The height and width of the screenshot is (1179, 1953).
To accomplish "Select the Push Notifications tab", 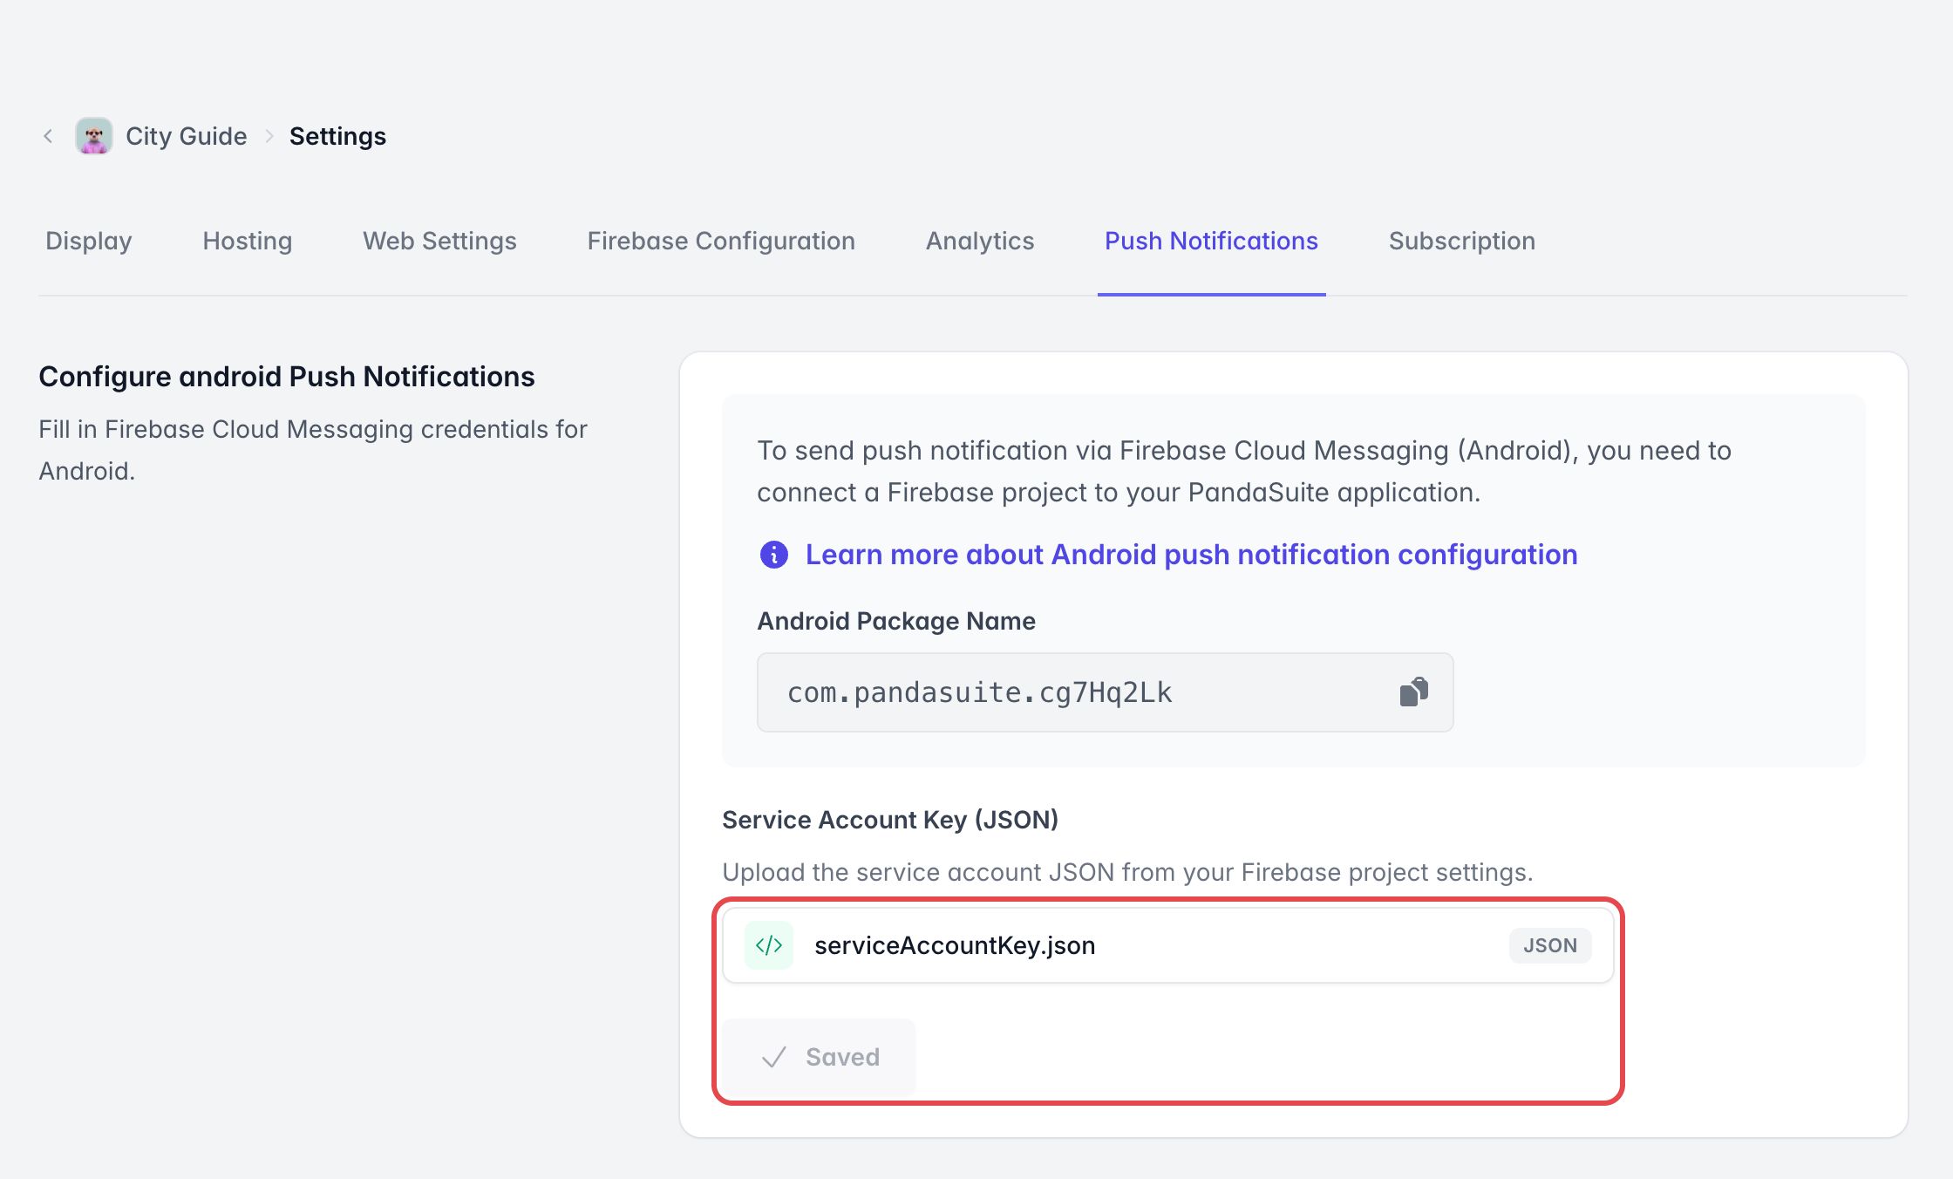I will [x=1212, y=241].
